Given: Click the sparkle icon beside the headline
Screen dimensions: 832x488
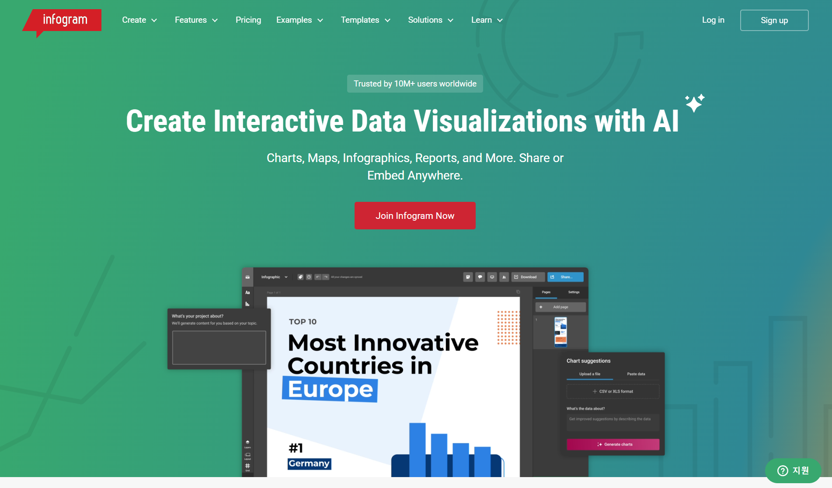Looking at the screenshot, I should 695,103.
